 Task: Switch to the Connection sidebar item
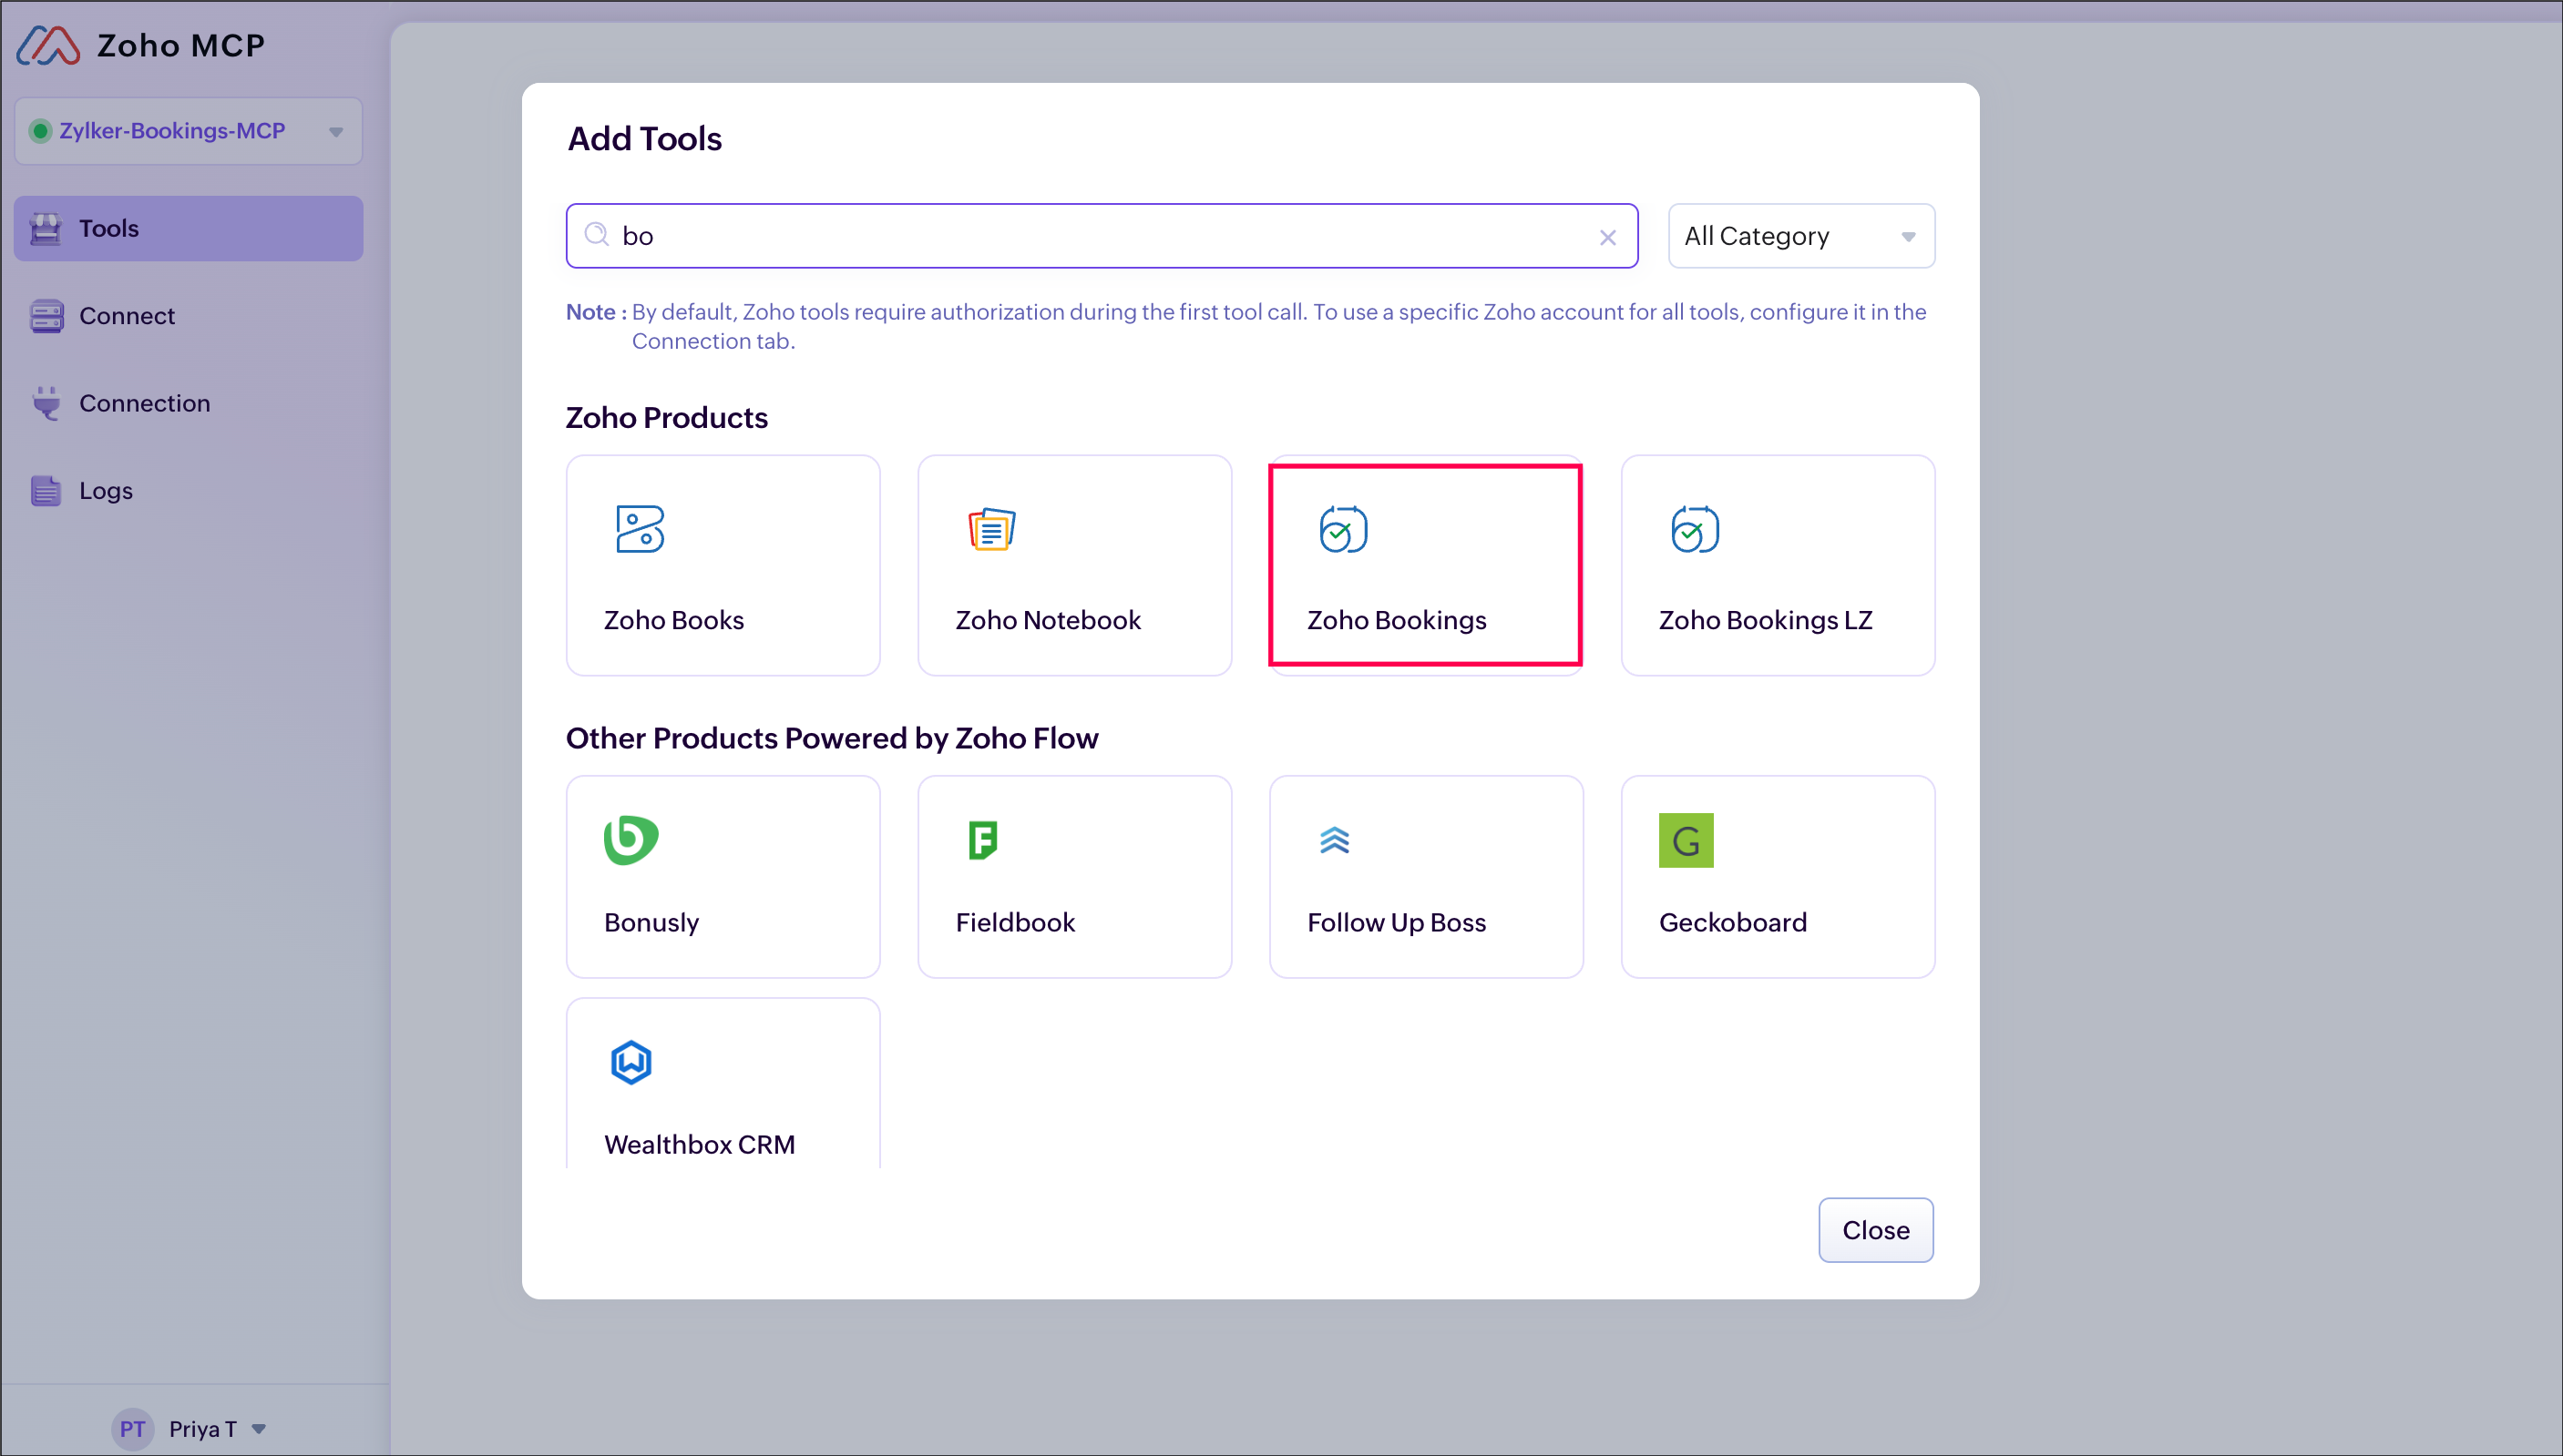144,403
